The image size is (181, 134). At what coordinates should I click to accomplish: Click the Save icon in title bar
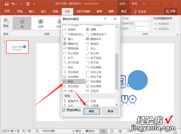7,4
